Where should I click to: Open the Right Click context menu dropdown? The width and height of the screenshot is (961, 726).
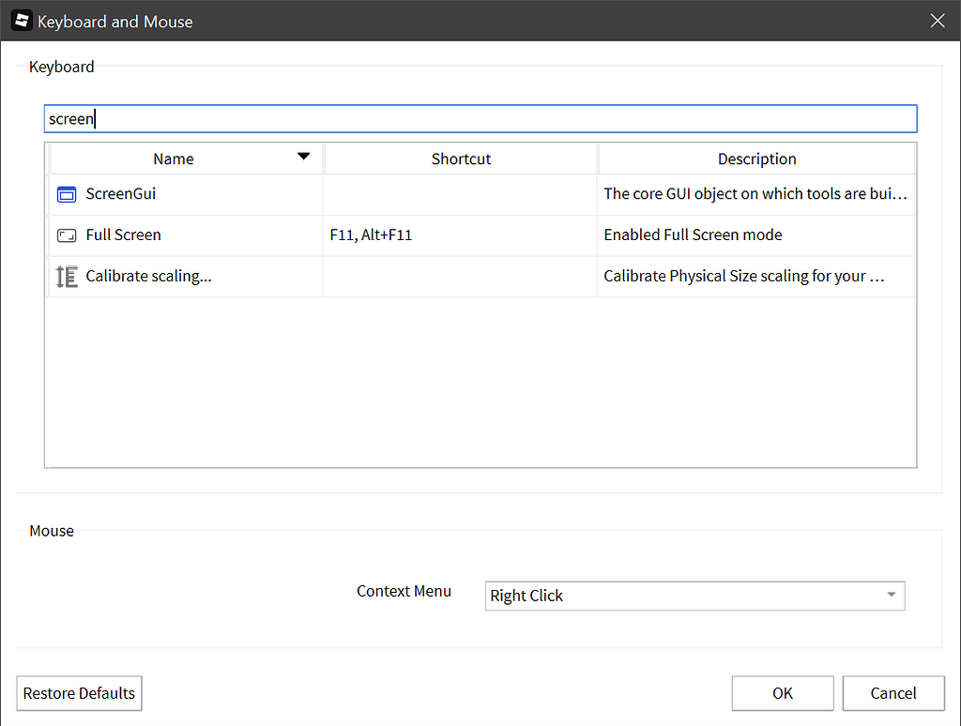pos(694,596)
